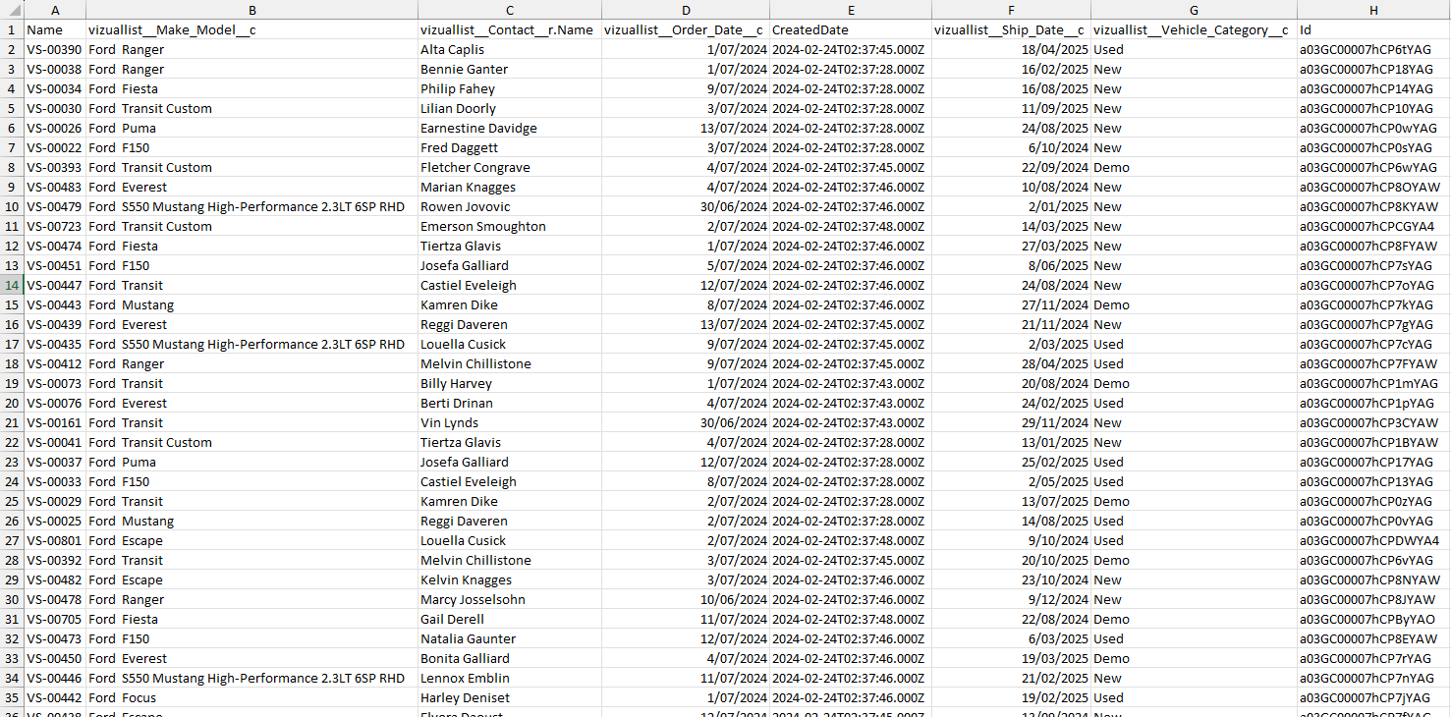Select column G header
1451x717 pixels.
point(1194,10)
